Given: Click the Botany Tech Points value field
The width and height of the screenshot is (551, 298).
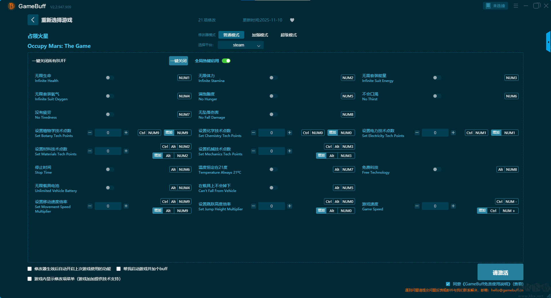Looking at the screenshot, I should 108,133.
